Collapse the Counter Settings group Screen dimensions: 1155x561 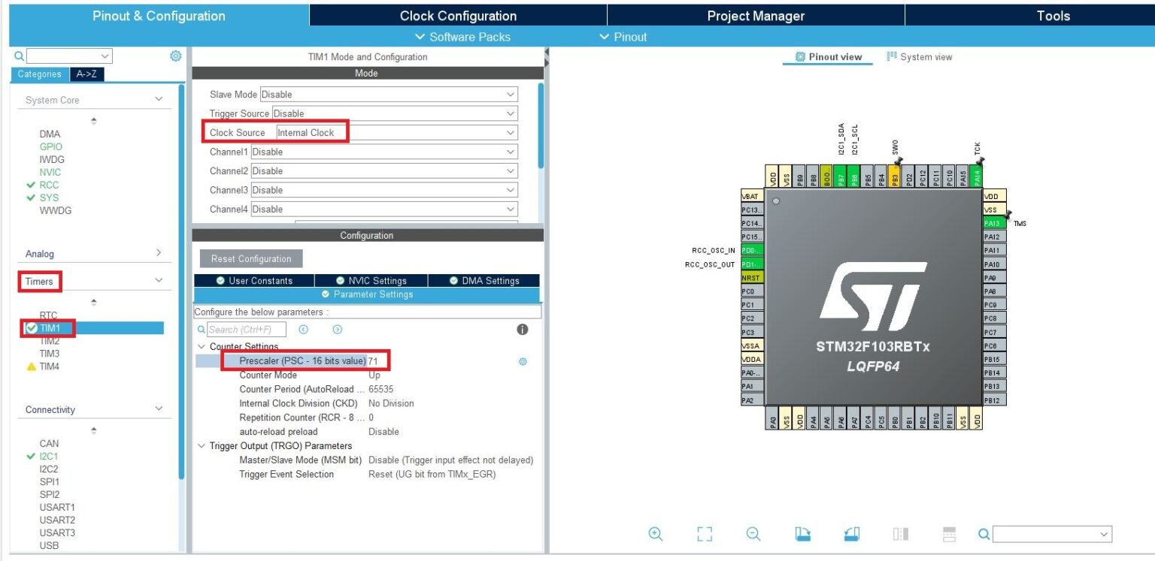coord(201,346)
